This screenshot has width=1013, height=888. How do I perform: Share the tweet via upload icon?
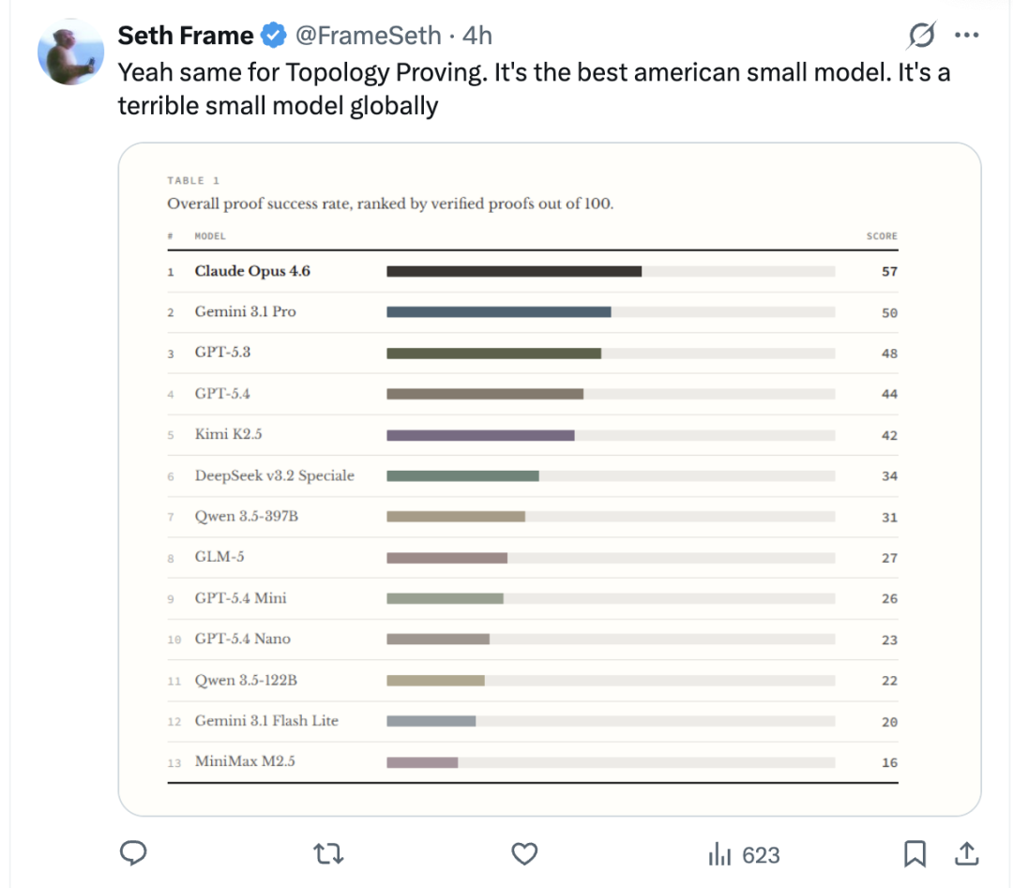[967, 852]
